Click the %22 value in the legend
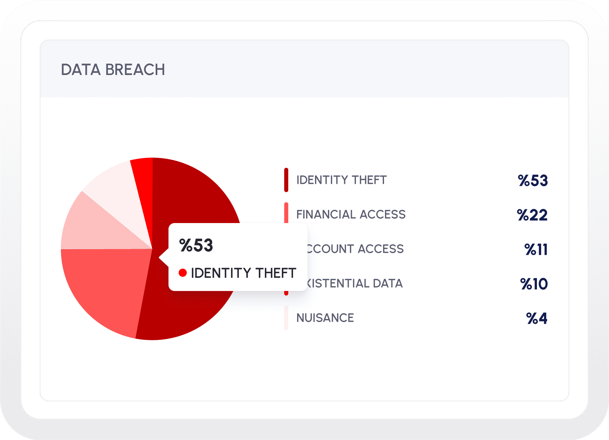 [532, 215]
